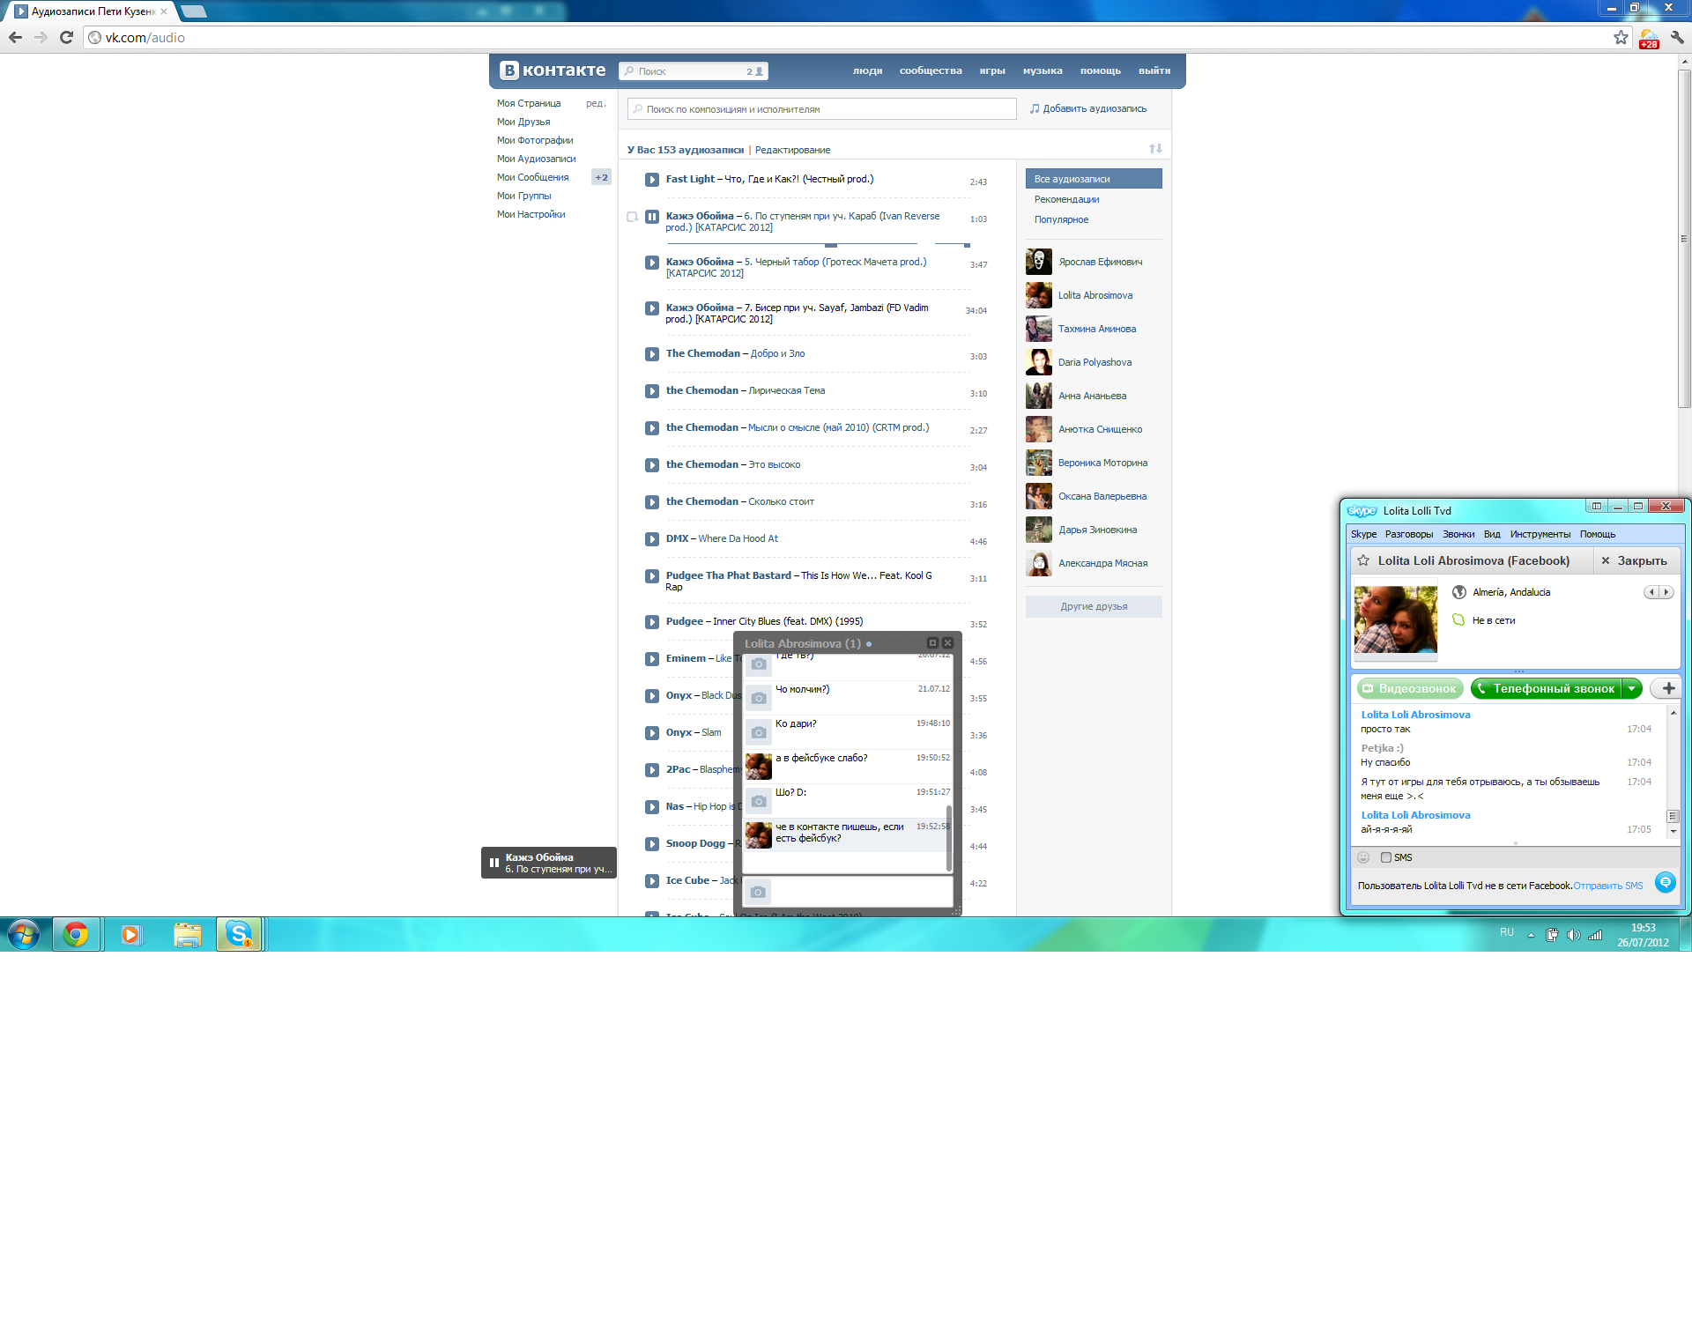Open музыка in VK top menu
Image resolution: width=1692 pixels, height=1320 pixels.
click(1043, 71)
